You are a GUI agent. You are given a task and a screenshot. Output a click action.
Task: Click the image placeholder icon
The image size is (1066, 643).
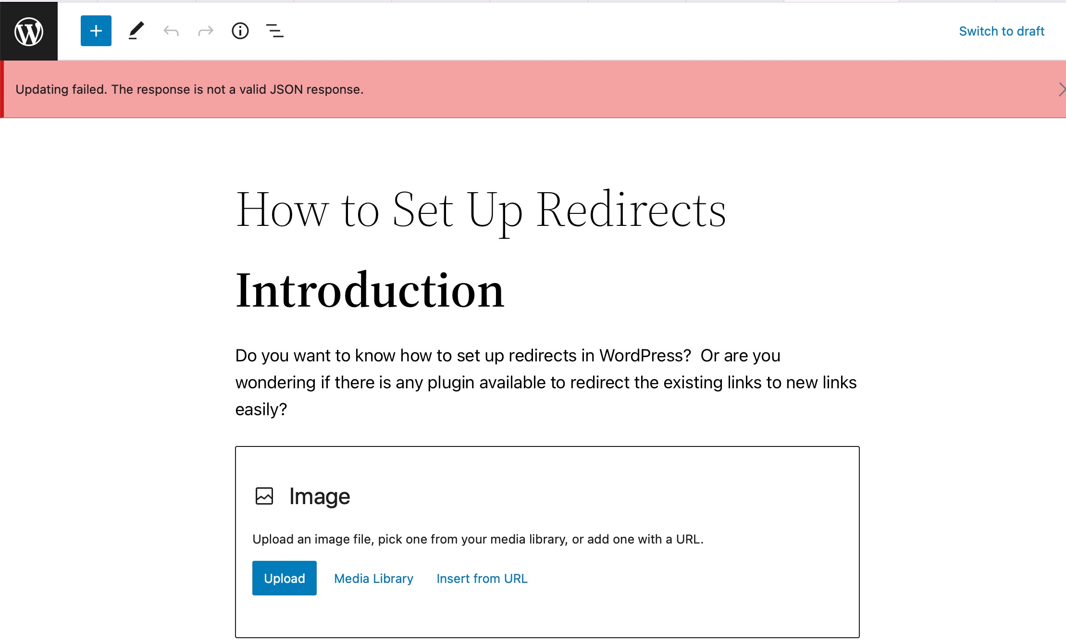[264, 495]
